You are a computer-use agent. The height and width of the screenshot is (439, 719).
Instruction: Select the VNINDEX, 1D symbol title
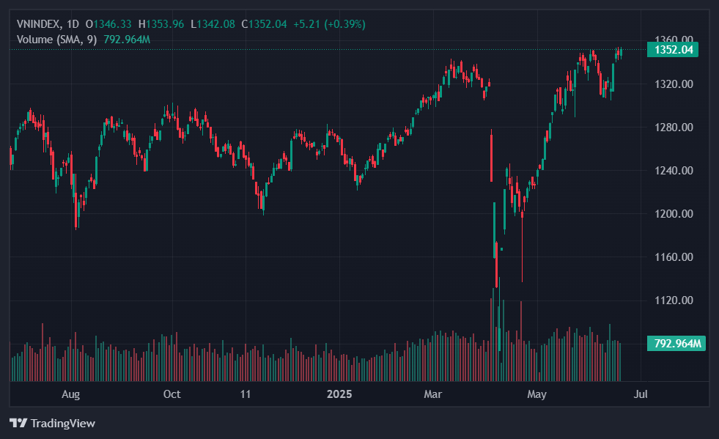pyautogui.click(x=48, y=24)
